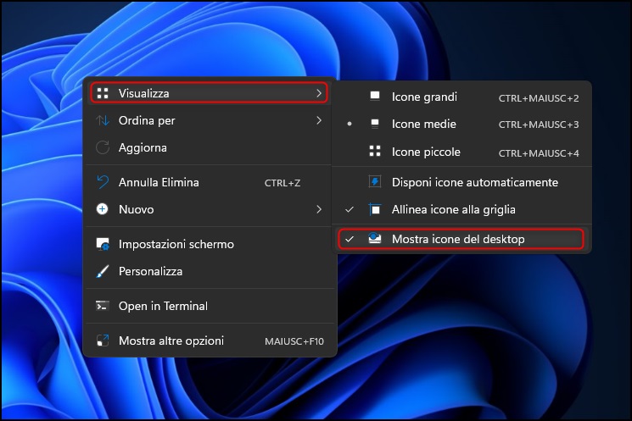Screen dimensions: 632x421
Task: Expand the Ordina per submenu arrow
Action: tap(319, 120)
